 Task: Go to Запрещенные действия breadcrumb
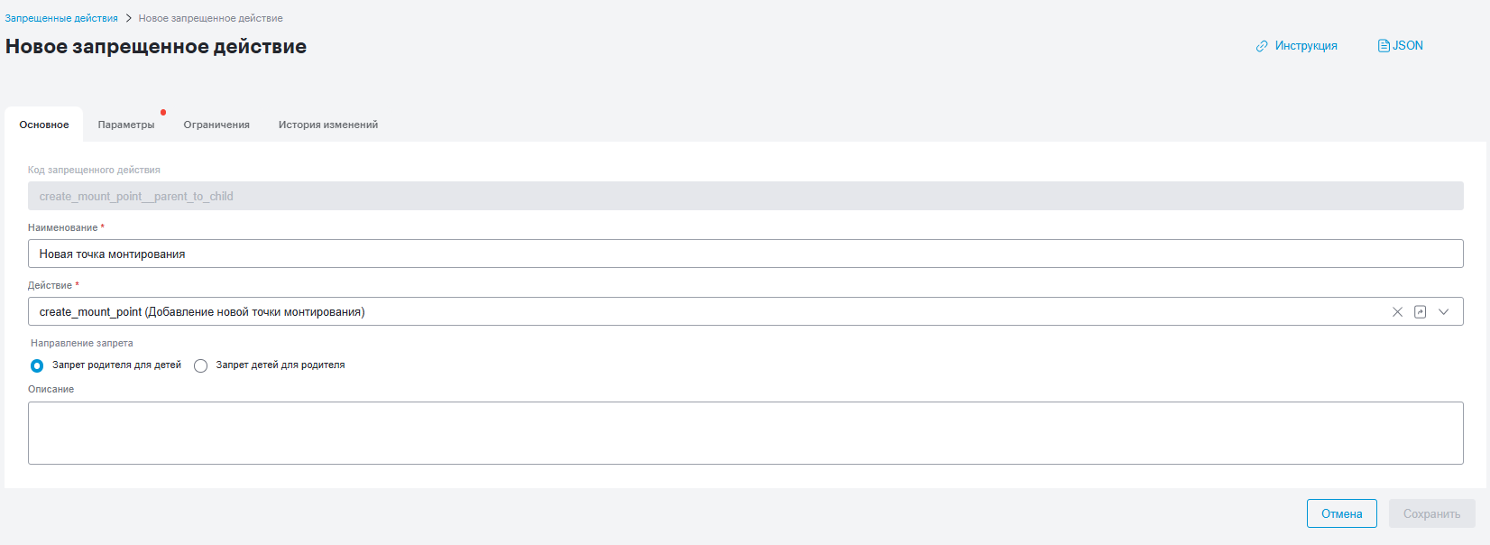[61, 18]
